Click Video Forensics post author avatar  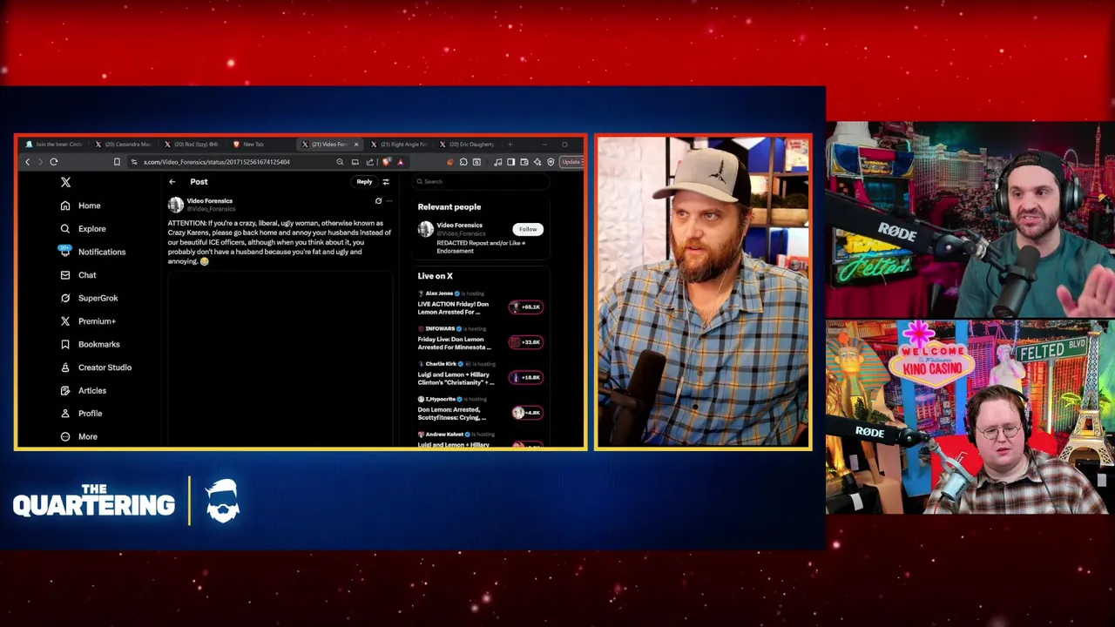[176, 205]
